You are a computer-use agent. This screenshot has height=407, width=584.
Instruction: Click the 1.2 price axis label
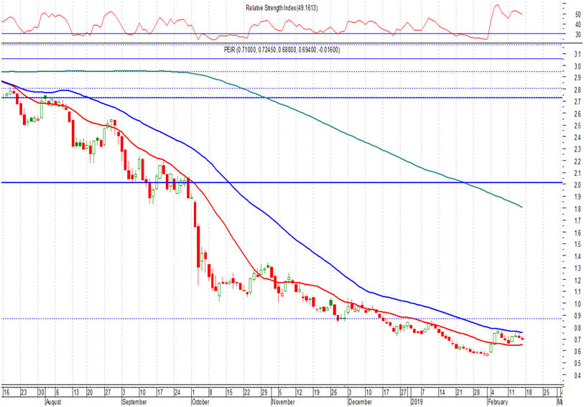click(578, 280)
